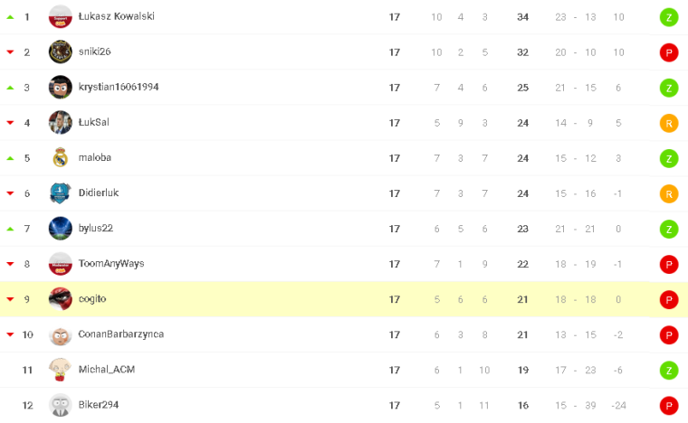Click Łukasz Kowalski's avatar picture
This screenshot has height=423, width=688.
point(61,16)
